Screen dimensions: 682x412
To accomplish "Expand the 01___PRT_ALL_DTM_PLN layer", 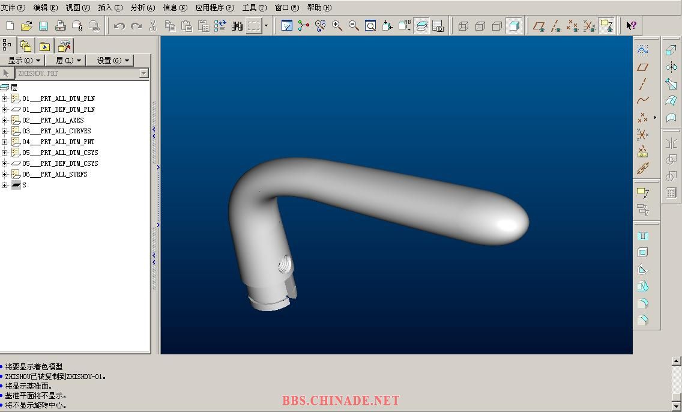I will [x=5, y=98].
